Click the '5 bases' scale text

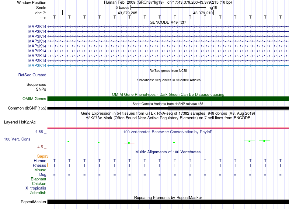tap(122, 8)
